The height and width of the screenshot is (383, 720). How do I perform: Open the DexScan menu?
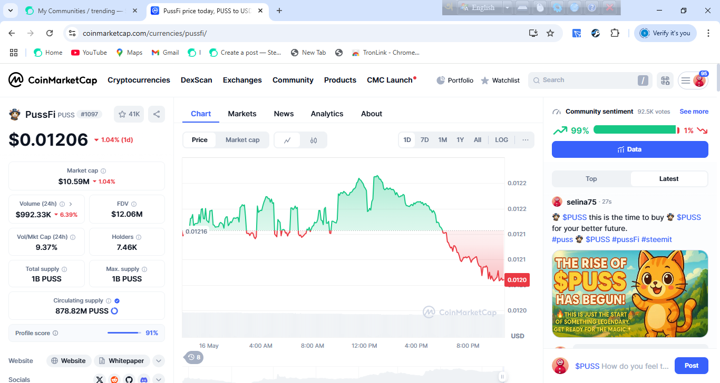click(x=197, y=80)
